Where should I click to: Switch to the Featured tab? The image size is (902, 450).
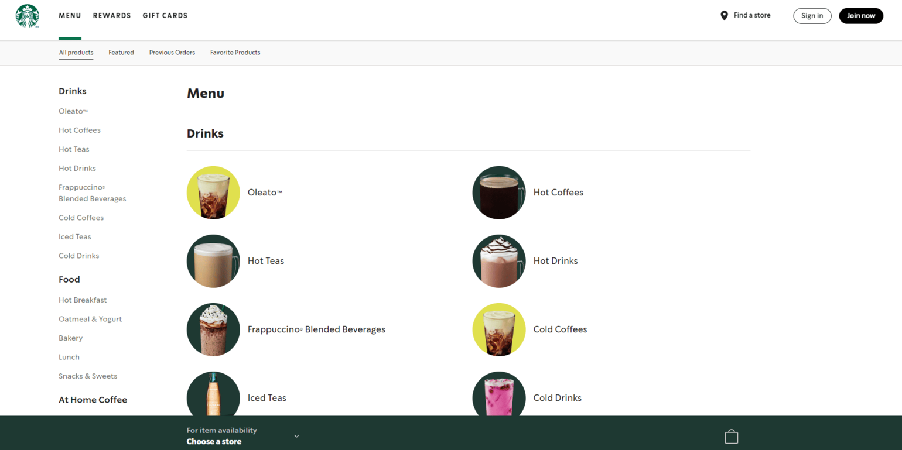[x=121, y=53]
